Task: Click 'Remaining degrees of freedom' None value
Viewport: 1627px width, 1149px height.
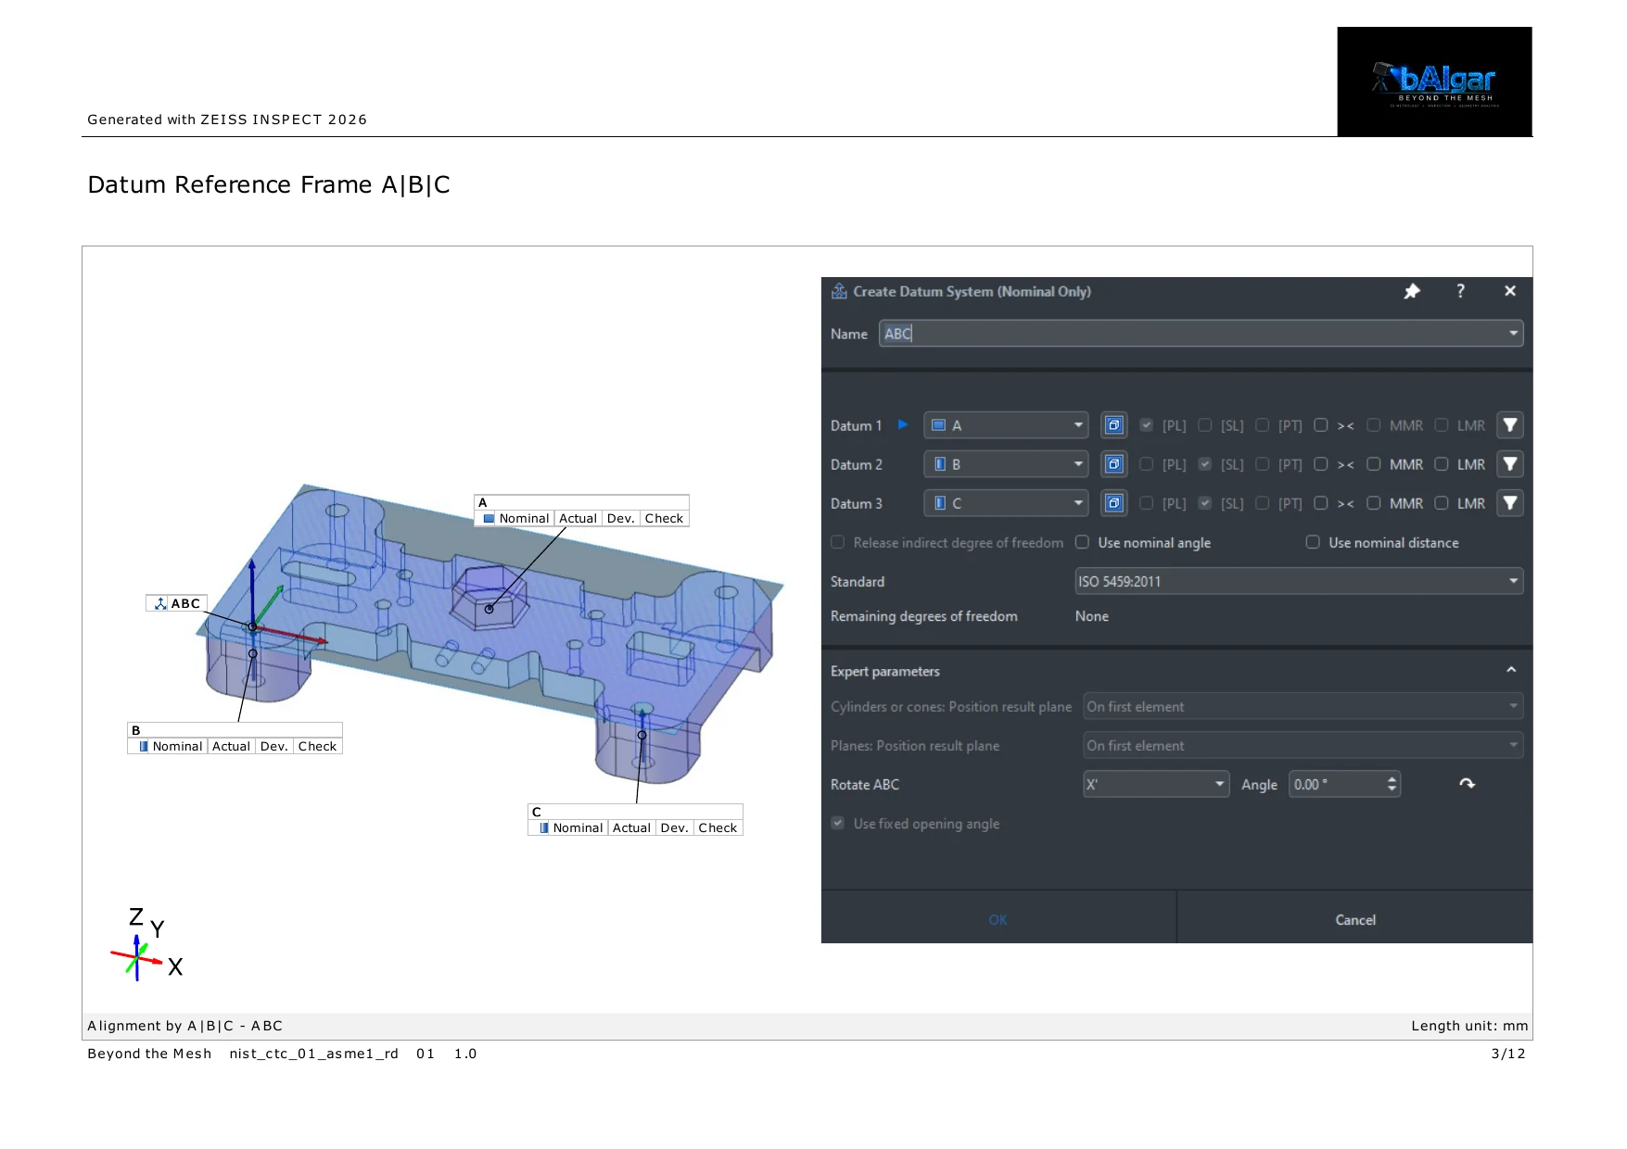Action: click(1092, 616)
